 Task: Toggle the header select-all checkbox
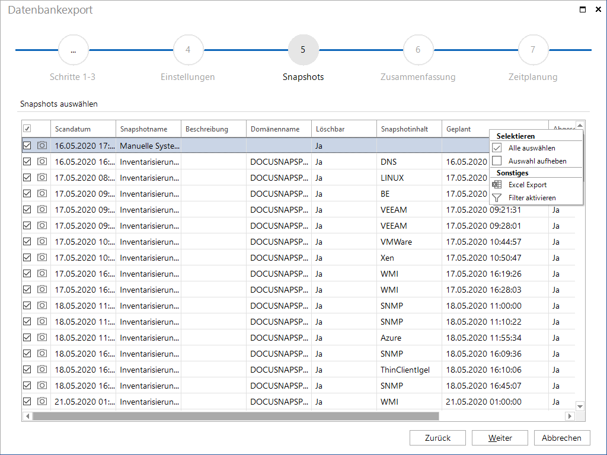click(27, 129)
